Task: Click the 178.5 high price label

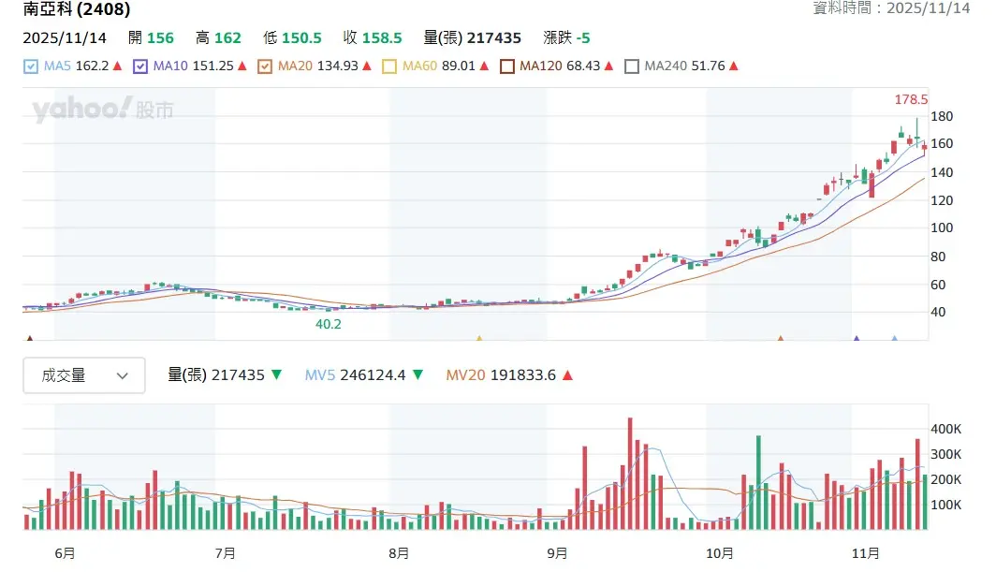Action: tap(911, 99)
